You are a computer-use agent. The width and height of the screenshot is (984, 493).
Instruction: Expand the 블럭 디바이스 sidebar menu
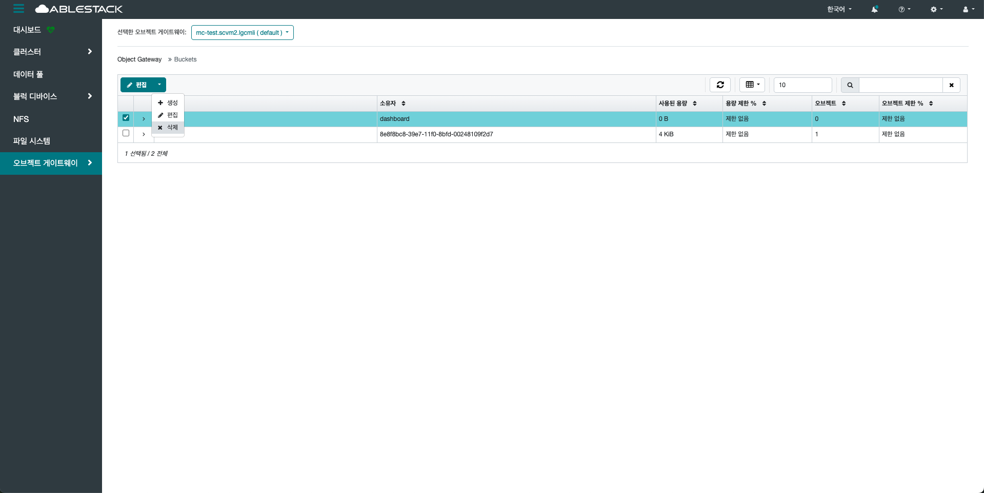coord(51,96)
